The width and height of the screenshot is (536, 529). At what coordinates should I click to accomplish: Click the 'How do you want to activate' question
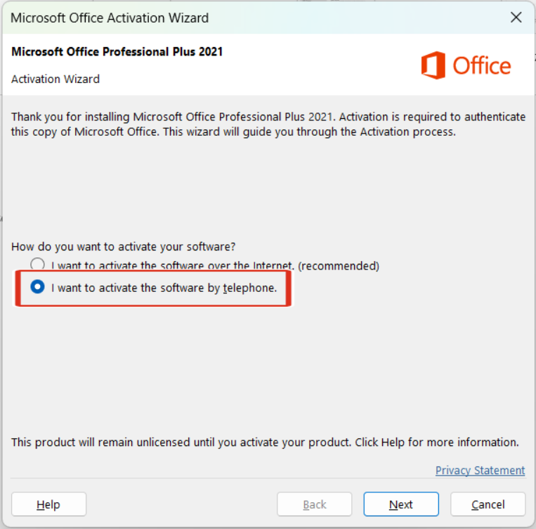tap(124, 247)
